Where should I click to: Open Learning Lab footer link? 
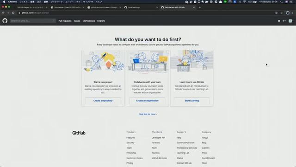pyautogui.click(x=183, y=153)
